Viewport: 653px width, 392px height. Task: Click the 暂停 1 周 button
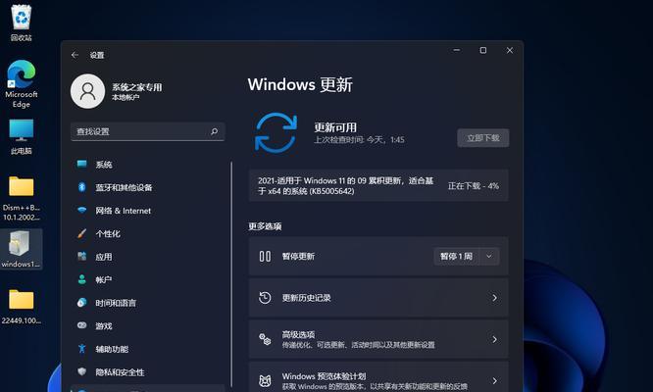(x=457, y=257)
